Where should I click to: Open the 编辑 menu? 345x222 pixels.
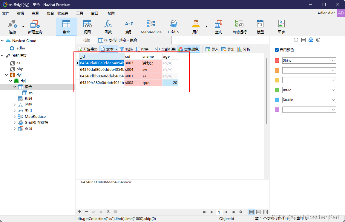pyautogui.click(x=20, y=13)
